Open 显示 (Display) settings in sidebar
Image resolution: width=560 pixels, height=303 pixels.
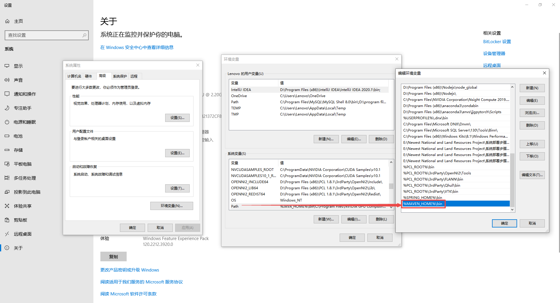click(18, 66)
